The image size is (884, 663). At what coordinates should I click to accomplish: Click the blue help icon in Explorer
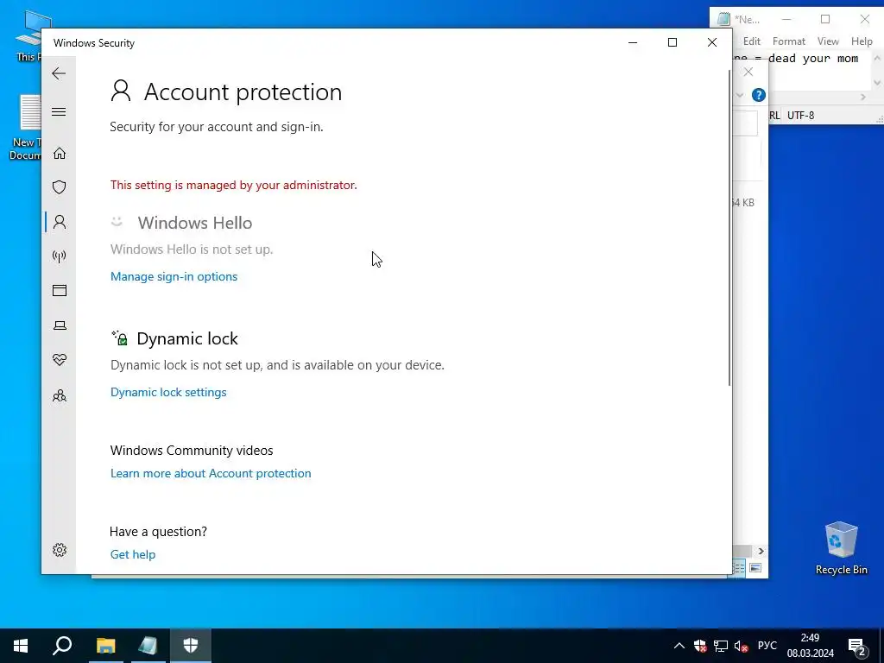point(758,95)
